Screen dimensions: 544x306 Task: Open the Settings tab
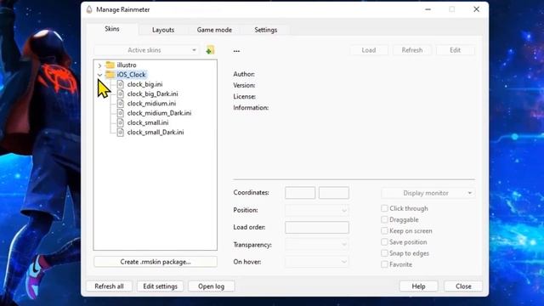(266, 30)
